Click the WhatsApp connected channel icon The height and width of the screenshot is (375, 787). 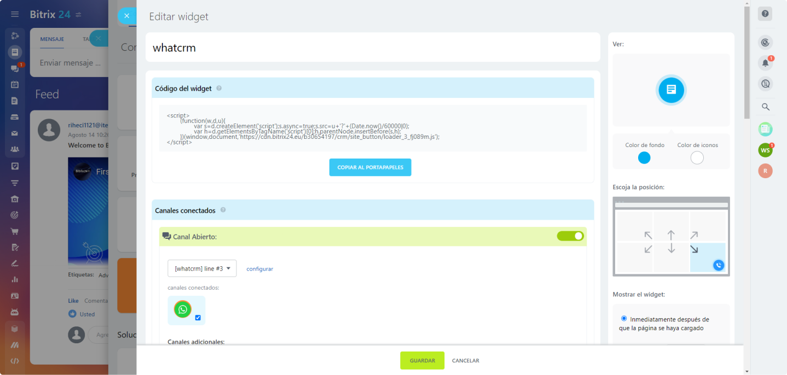coord(183,309)
